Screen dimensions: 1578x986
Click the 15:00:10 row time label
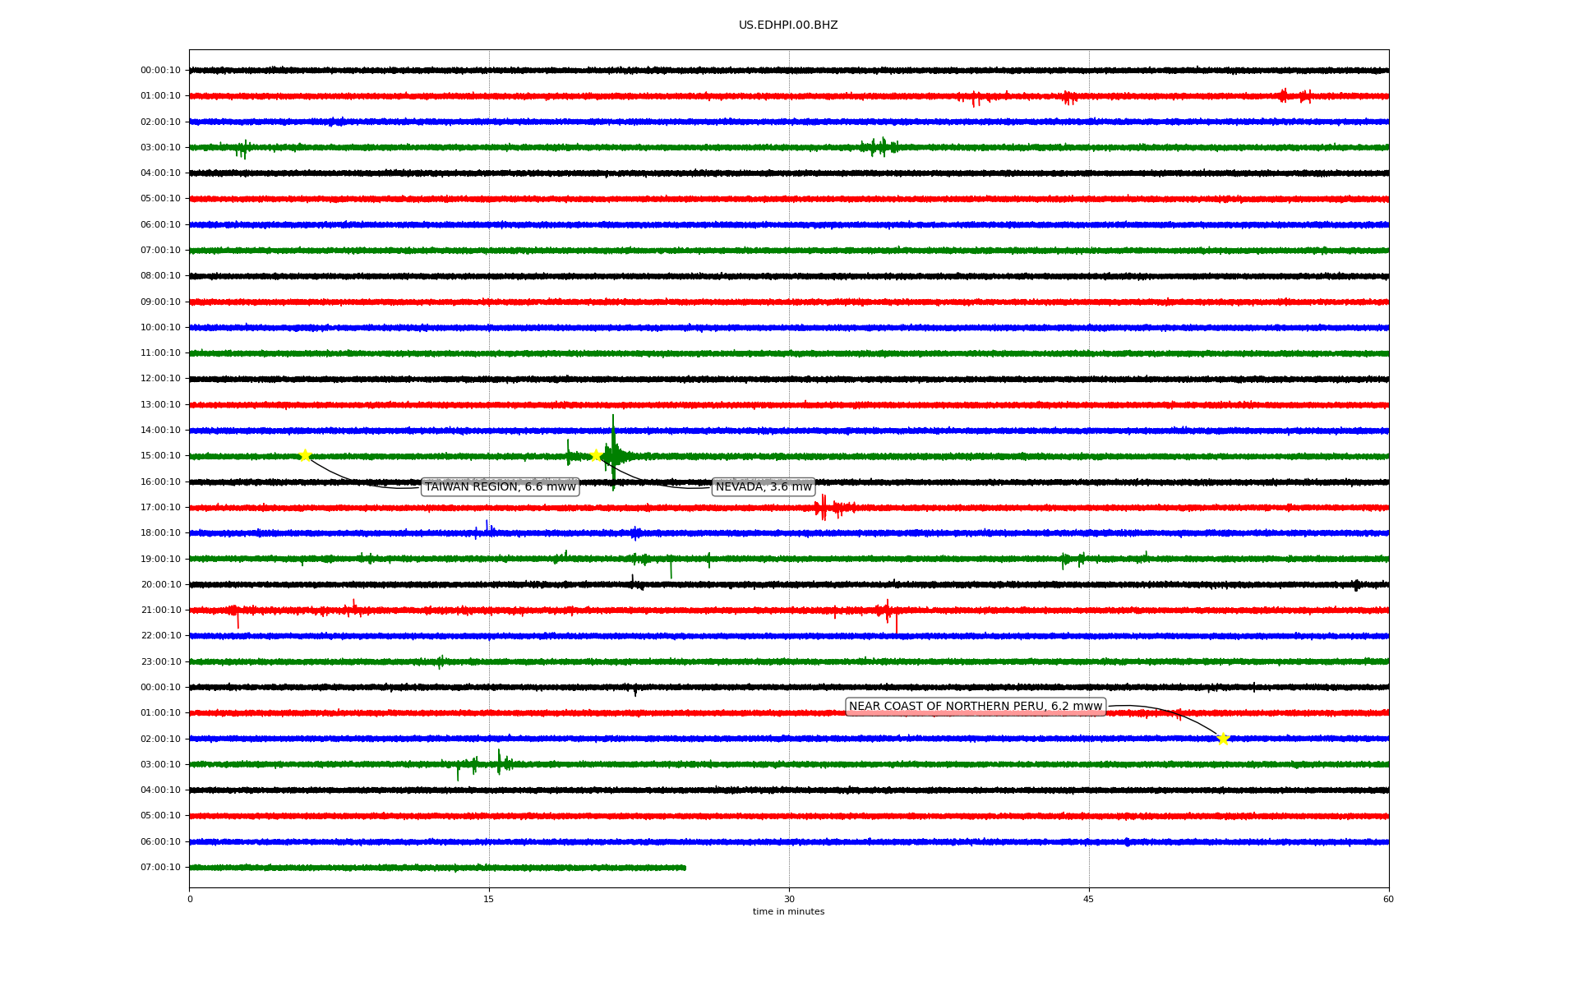tap(160, 456)
